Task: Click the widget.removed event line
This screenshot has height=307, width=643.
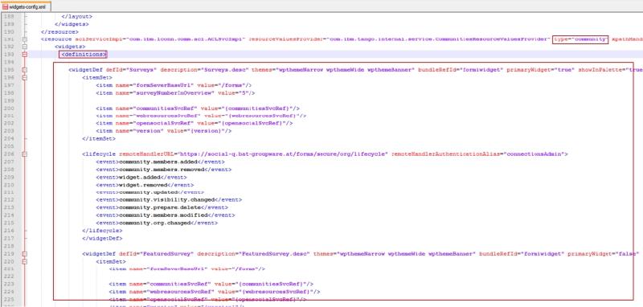Action: tap(145, 185)
